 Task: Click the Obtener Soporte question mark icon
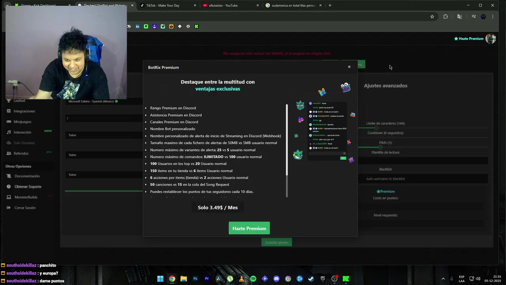point(9,186)
